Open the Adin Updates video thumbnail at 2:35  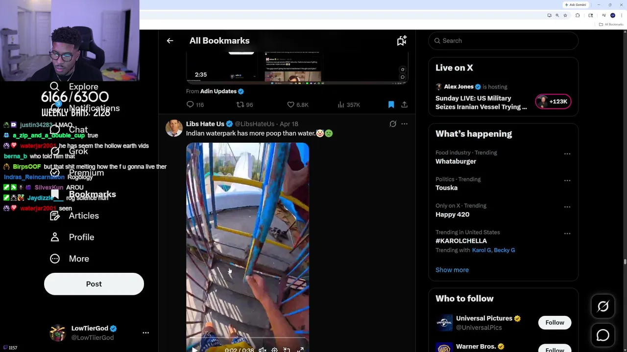point(297,67)
